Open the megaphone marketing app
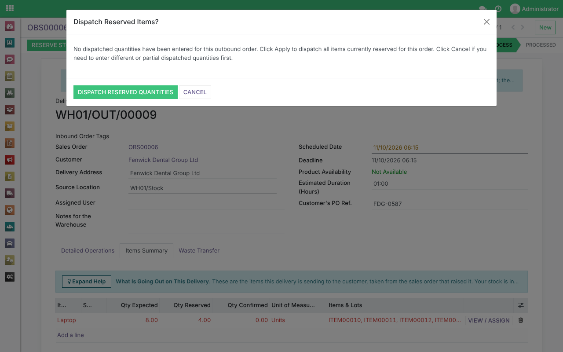563x352 pixels. [x=10, y=160]
